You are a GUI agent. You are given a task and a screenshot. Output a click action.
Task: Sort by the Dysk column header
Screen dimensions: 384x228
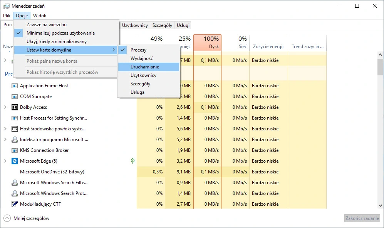click(x=208, y=43)
